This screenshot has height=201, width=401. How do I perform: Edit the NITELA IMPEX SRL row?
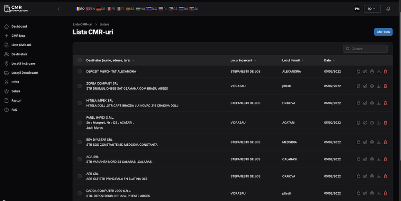[x=365, y=103]
